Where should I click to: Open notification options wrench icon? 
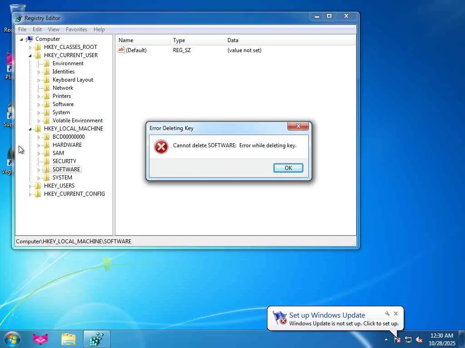[x=387, y=314]
